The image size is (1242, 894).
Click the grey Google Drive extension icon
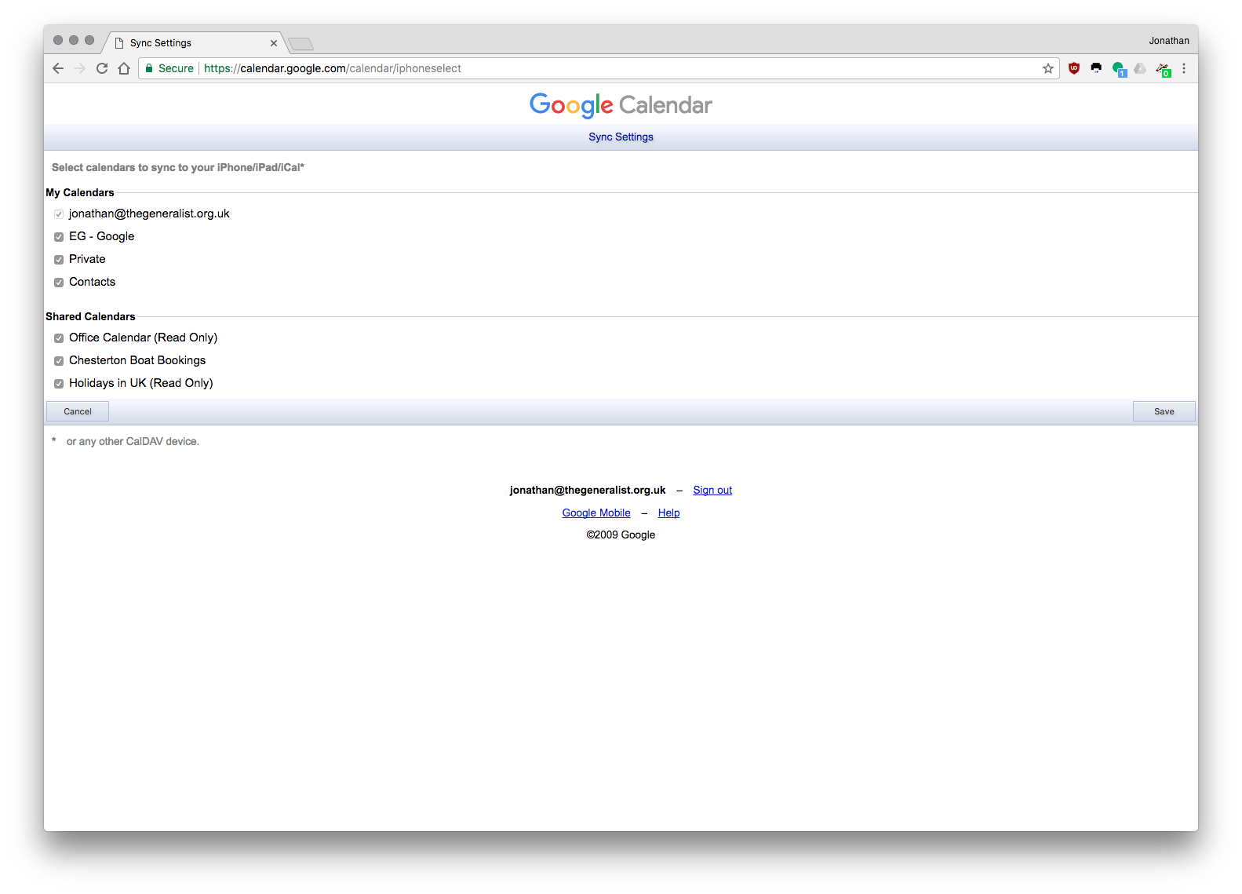pos(1140,68)
